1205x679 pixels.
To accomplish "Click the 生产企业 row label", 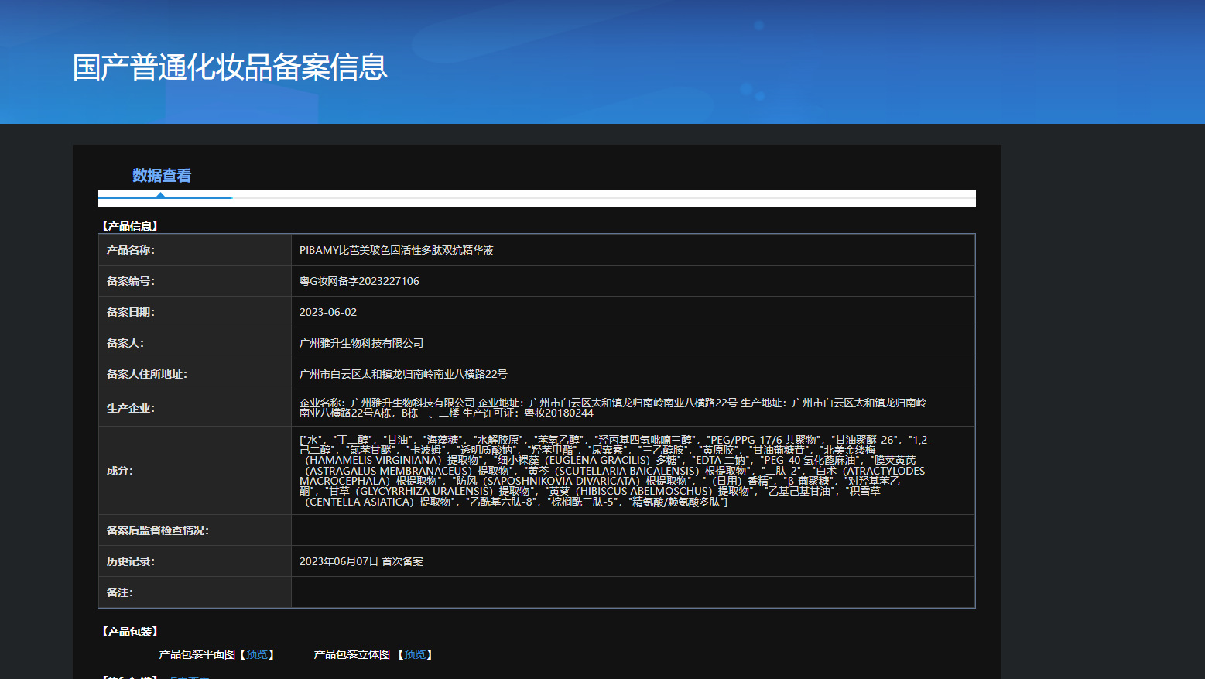I will pyautogui.click(x=131, y=408).
